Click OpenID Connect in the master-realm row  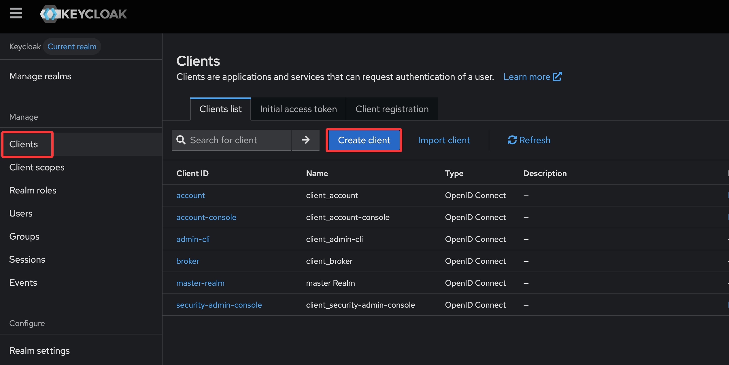pyautogui.click(x=475, y=283)
